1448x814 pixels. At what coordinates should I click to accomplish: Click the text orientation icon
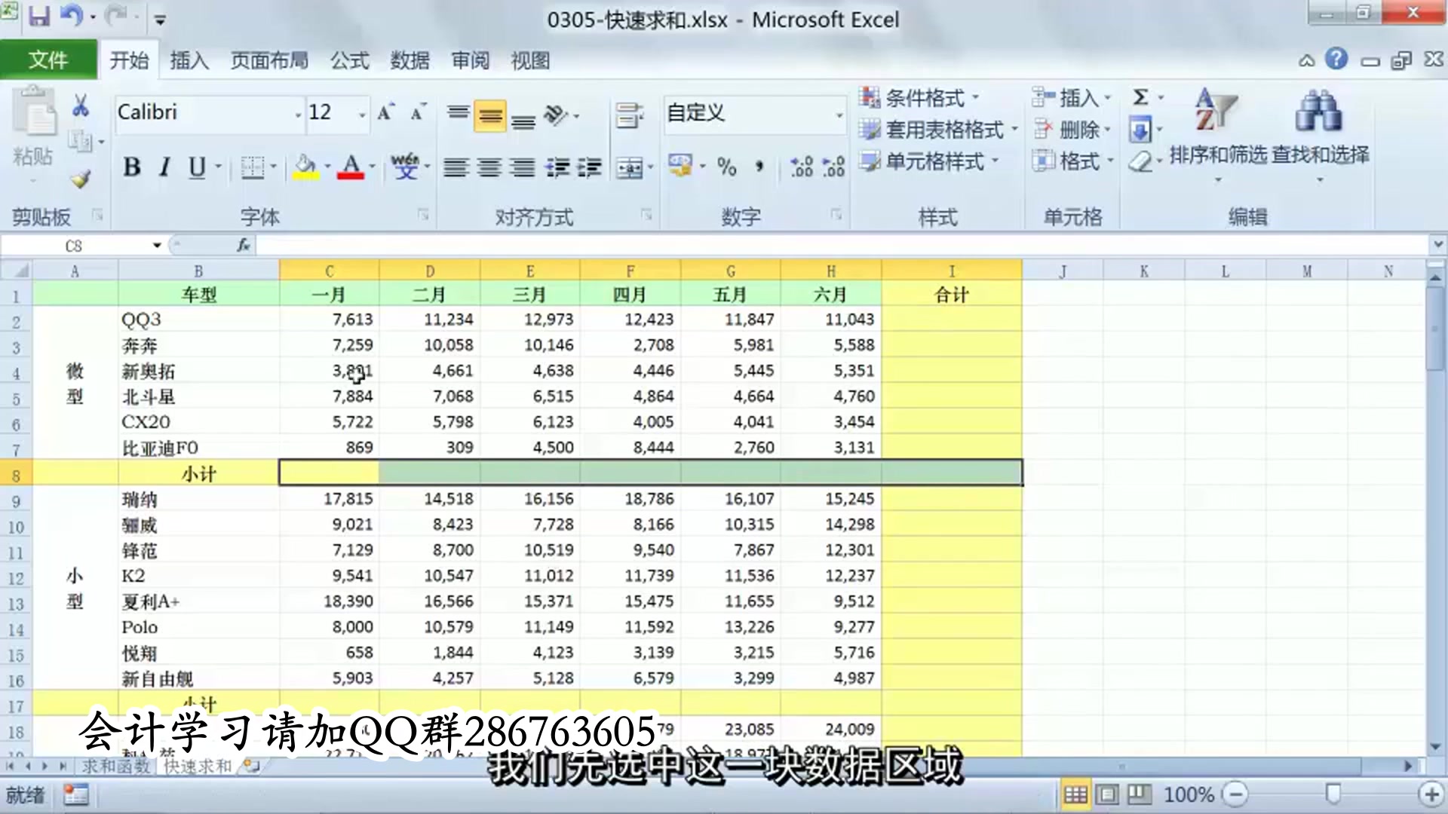[x=556, y=115]
